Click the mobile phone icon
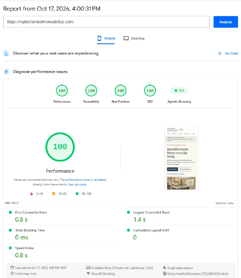 99,38
